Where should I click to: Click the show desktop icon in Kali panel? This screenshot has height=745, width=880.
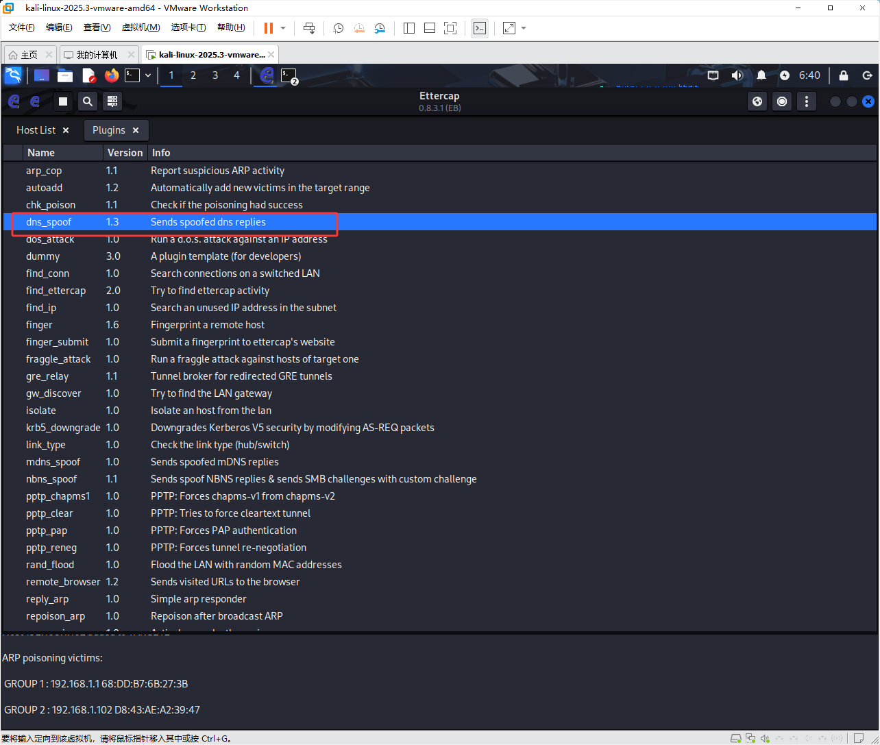pos(41,75)
